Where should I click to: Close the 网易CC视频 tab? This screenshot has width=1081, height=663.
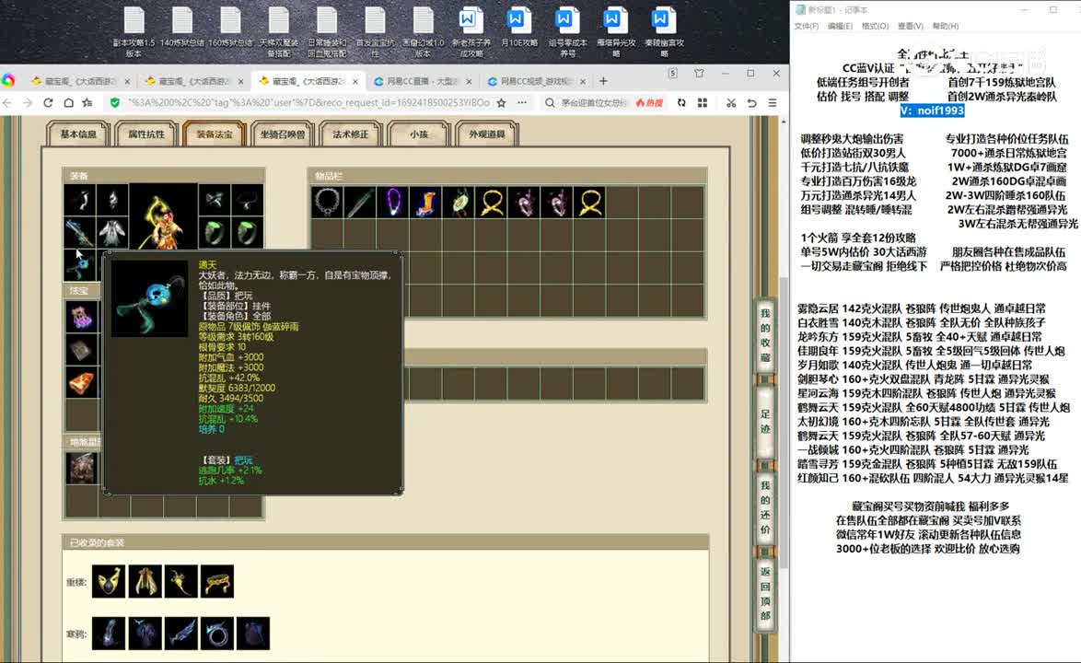pyautogui.click(x=583, y=81)
